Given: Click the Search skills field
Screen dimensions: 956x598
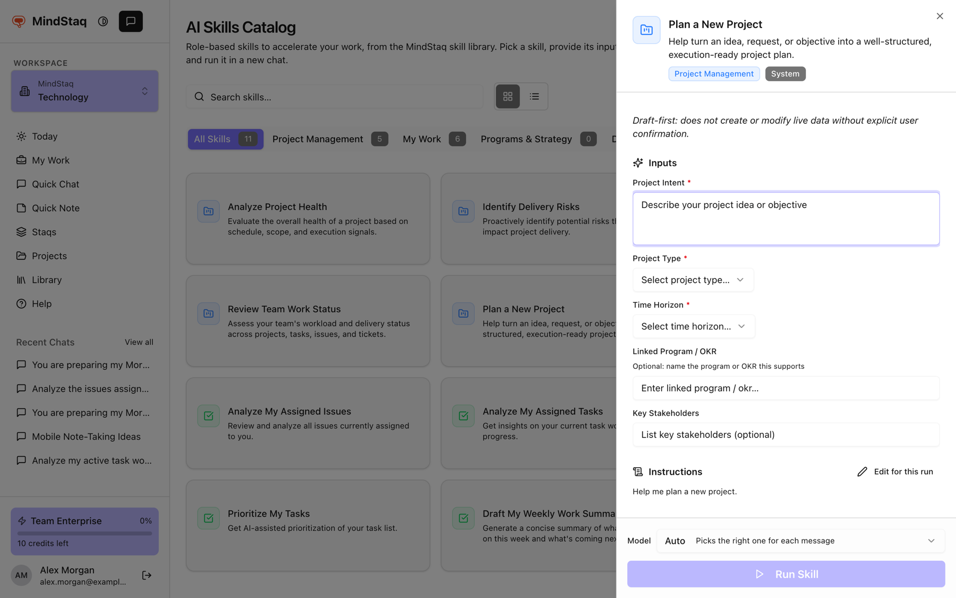Looking at the screenshot, I should coord(335,97).
